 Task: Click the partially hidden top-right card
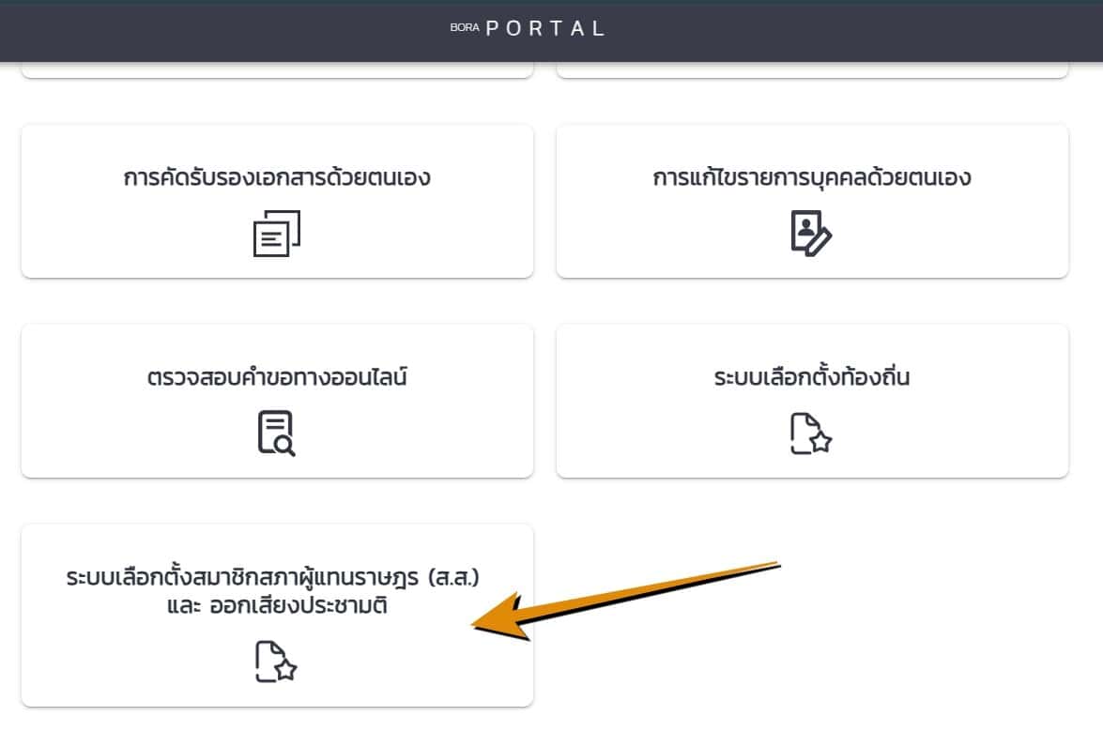(x=813, y=69)
